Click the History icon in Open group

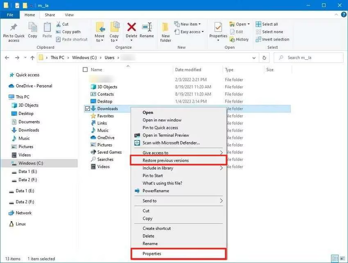pyautogui.click(x=239, y=40)
